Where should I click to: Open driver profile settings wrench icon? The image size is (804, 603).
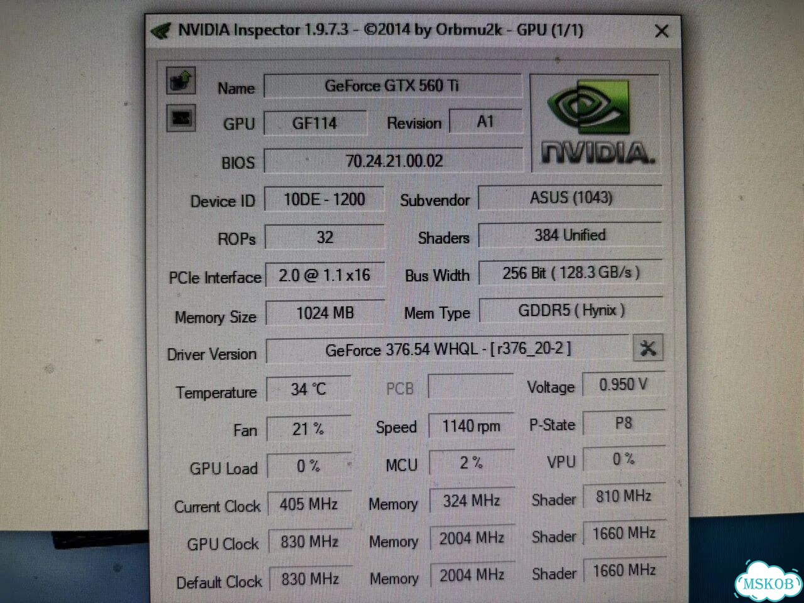click(648, 348)
